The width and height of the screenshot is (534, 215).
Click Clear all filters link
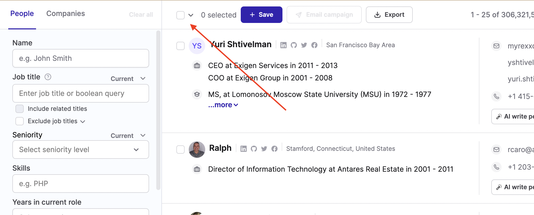tap(141, 15)
